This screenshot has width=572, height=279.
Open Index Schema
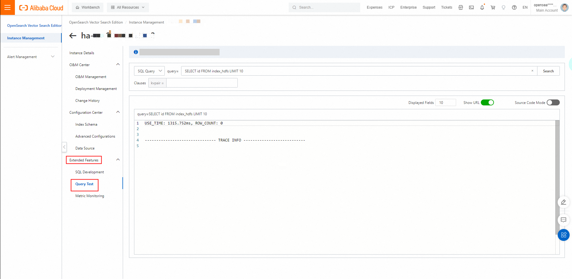pyautogui.click(x=86, y=124)
